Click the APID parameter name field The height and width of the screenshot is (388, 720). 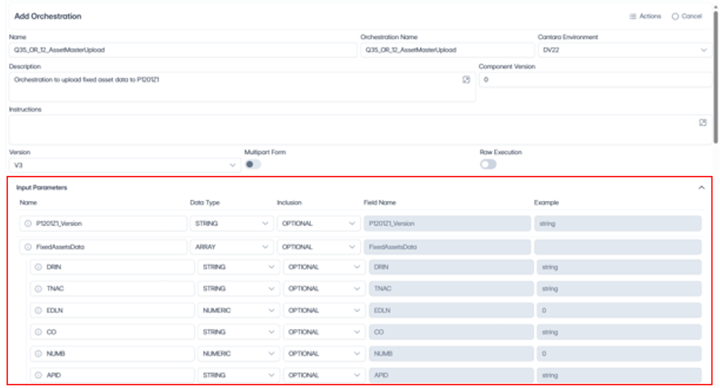[112, 375]
